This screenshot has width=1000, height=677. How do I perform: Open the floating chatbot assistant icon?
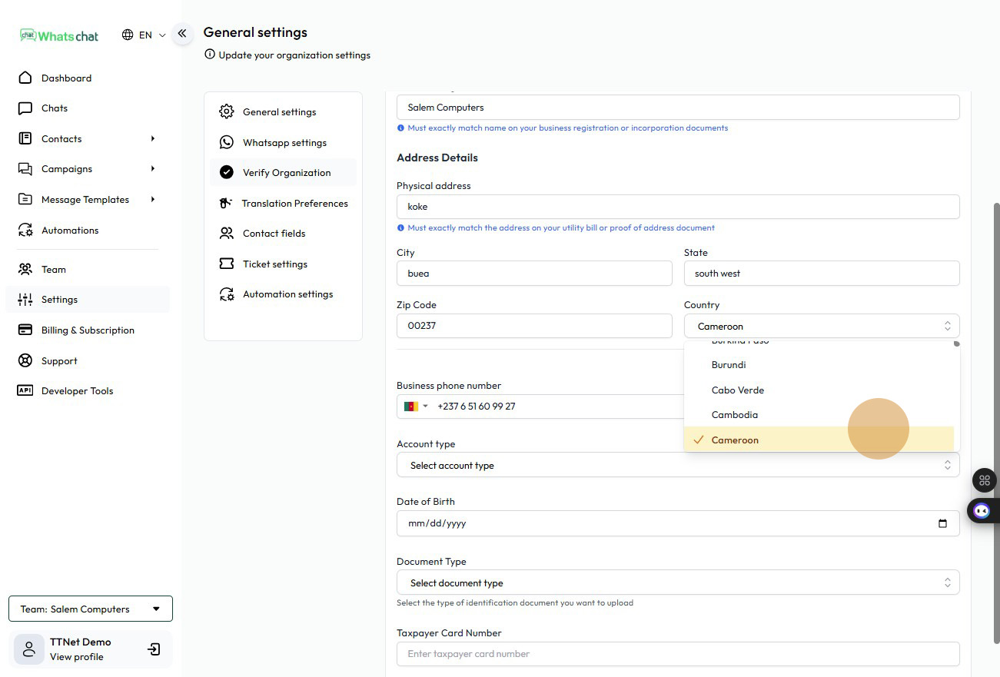(x=982, y=510)
